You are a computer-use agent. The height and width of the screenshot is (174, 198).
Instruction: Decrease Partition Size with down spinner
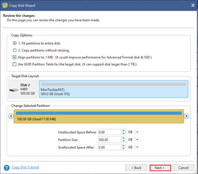tap(124, 141)
